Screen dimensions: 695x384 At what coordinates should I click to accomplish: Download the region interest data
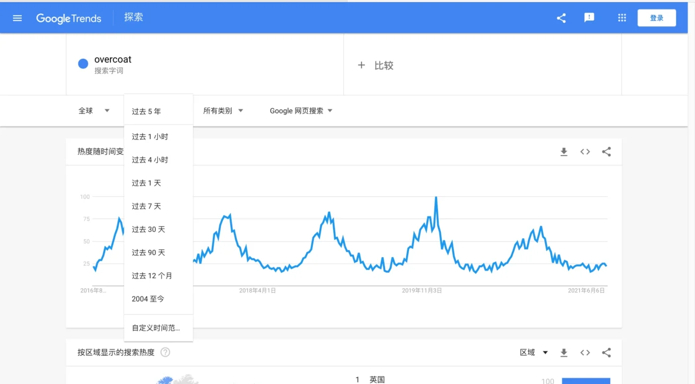[x=564, y=353]
